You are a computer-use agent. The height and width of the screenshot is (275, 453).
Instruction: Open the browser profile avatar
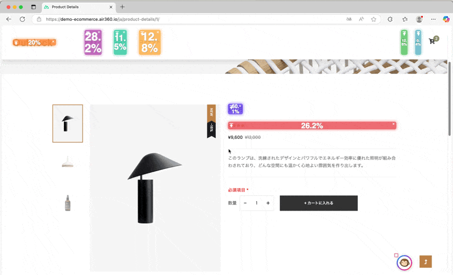pyautogui.click(x=419, y=19)
